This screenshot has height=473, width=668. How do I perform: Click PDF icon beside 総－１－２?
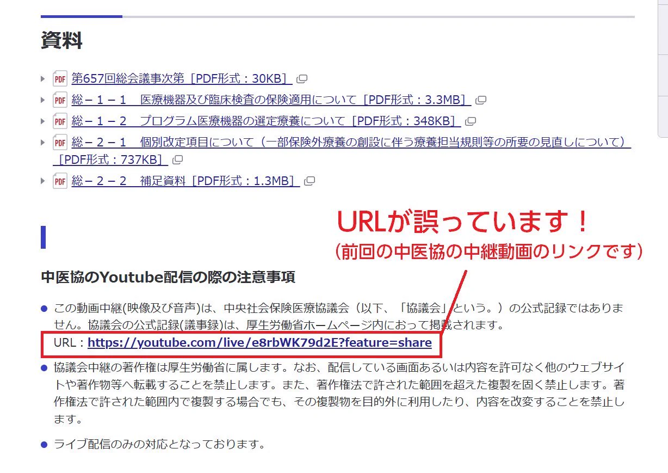coord(60,121)
